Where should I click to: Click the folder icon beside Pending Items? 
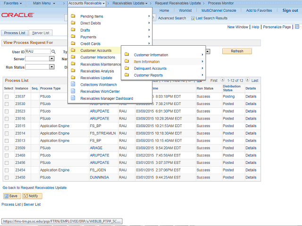point(73,16)
